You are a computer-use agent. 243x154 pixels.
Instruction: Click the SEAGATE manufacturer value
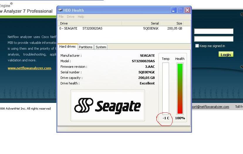coord(147,56)
